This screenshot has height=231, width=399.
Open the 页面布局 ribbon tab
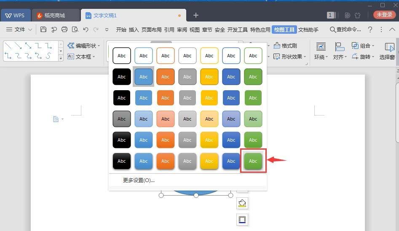tap(151, 30)
